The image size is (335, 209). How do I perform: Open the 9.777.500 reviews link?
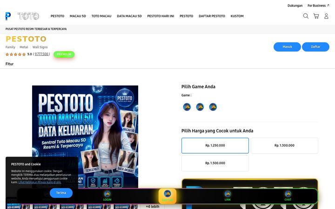coord(42,54)
